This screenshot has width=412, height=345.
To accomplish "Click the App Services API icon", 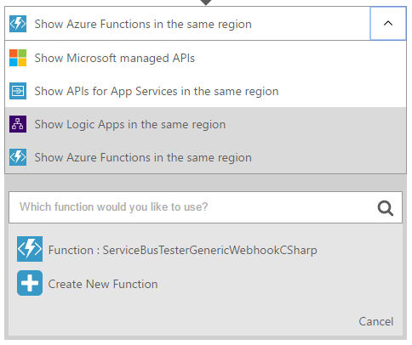I will coord(18,91).
